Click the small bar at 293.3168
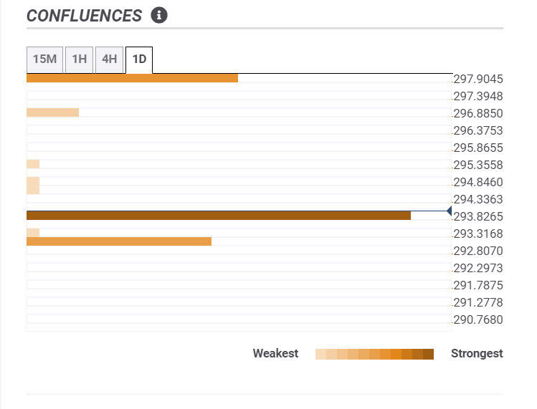Viewport: 537px width, 409px height. pyautogui.click(x=33, y=232)
